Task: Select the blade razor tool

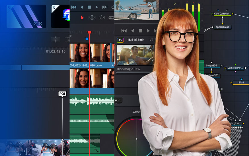Action: point(111,17)
